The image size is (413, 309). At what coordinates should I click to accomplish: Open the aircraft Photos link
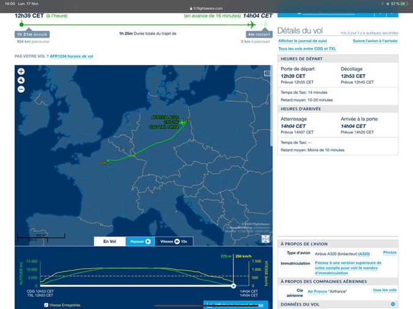390,252
